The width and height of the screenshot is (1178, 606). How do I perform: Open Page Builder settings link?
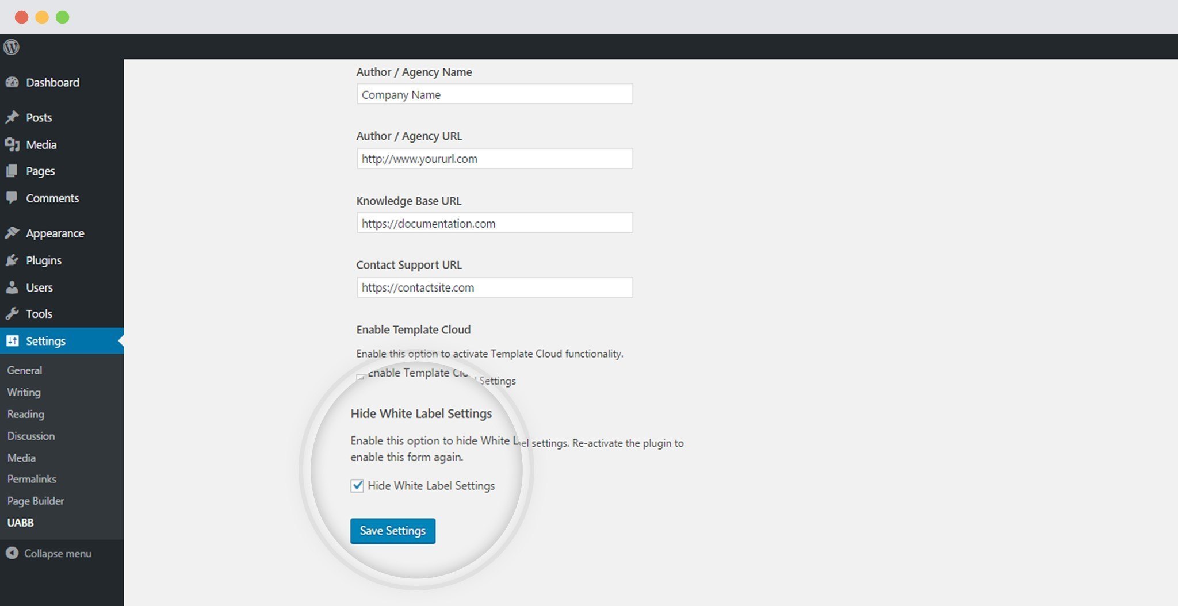pos(36,501)
